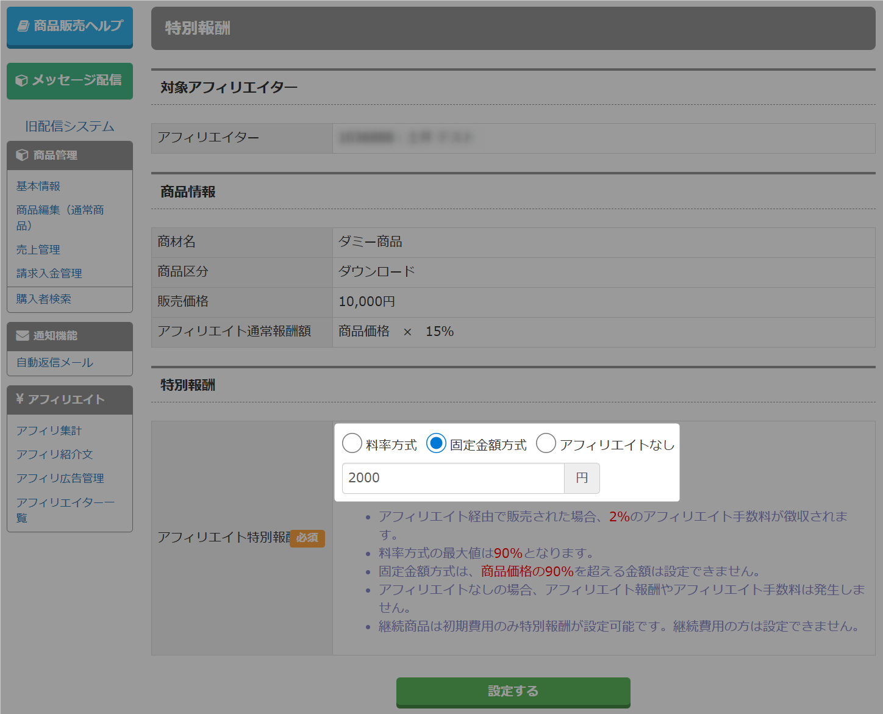Navigate to 売上管理
The width and height of the screenshot is (883, 714).
point(38,249)
